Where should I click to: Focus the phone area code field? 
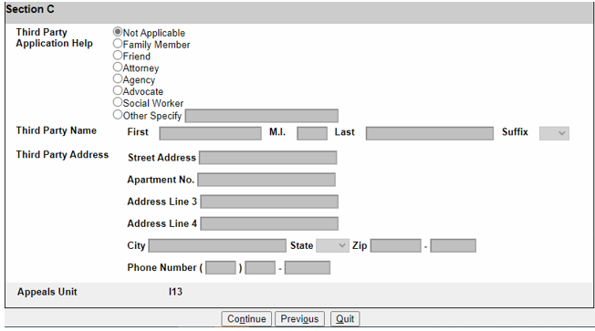[x=221, y=267]
